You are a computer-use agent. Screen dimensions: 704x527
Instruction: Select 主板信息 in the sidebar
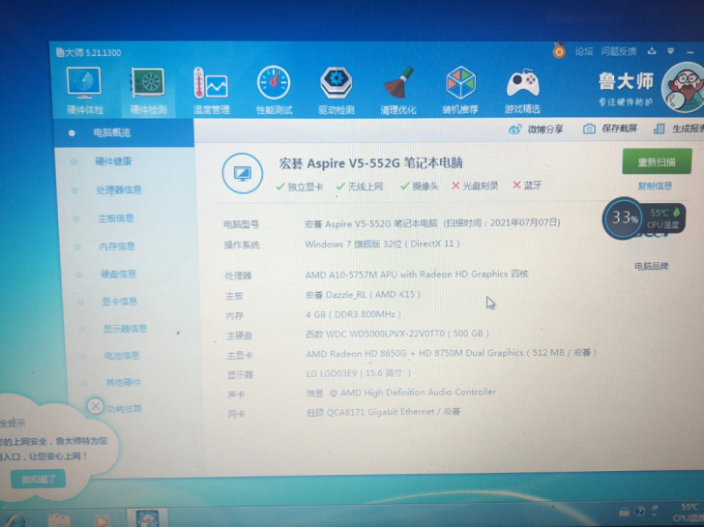pyautogui.click(x=116, y=219)
